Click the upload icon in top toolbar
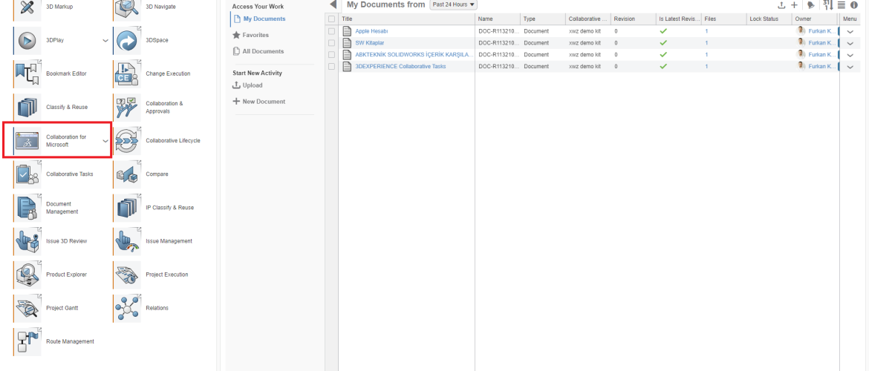The width and height of the screenshot is (869, 371). pos(781,5)
